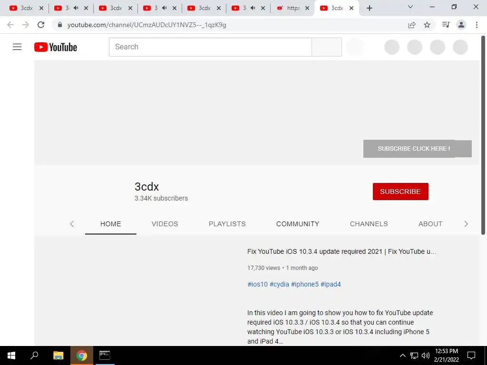
Task: Click the search submit button beside search box
Action: click(327, 47)
